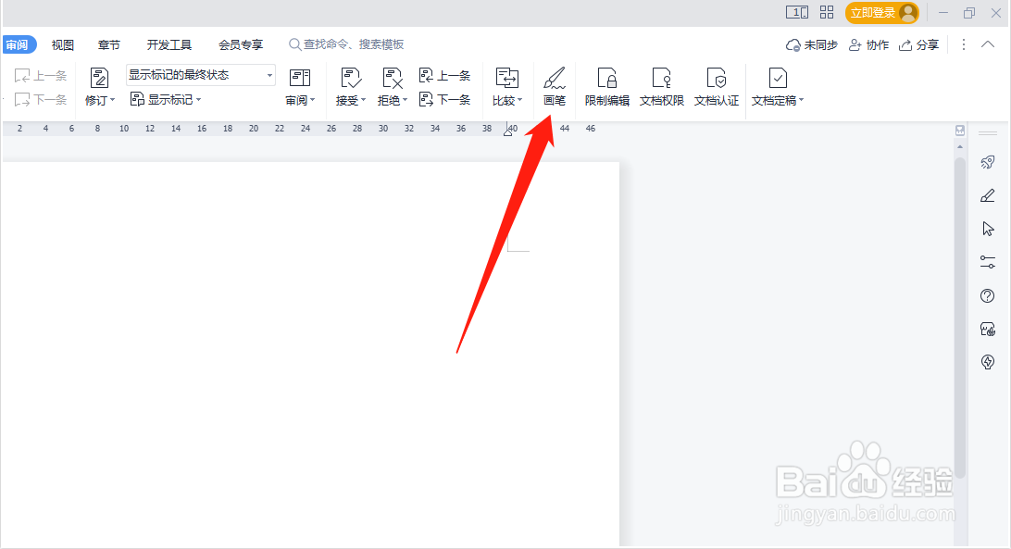The height and width of the screenshot is (549, 1011).
Task: Switch to the 章节 tab
Action: [x=109, y=44]
